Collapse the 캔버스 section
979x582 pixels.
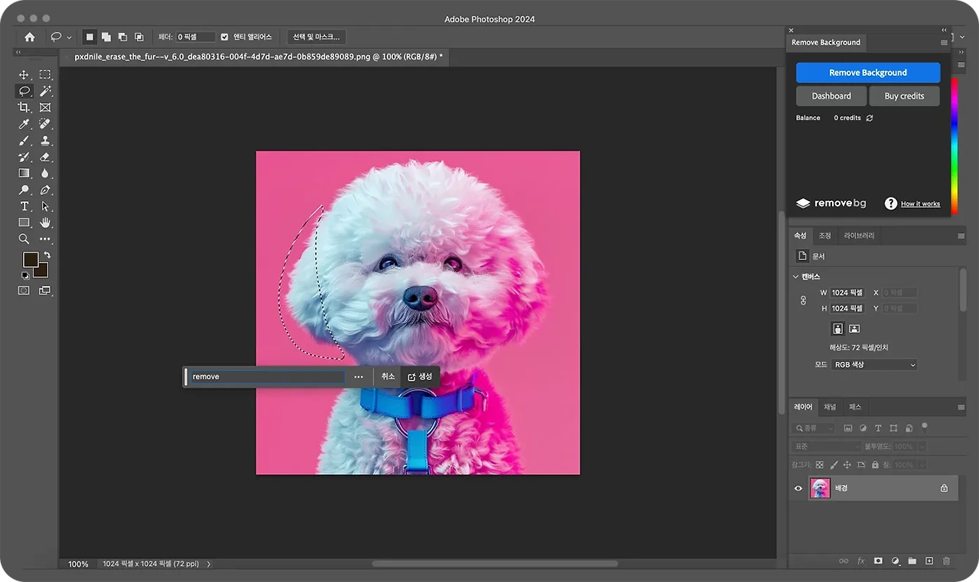(x=795, y=277)
